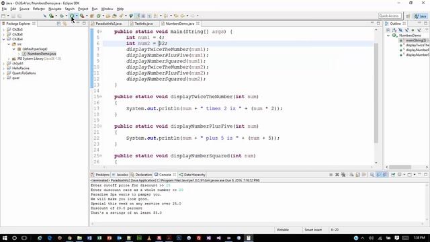This screenshot has height=242, width=430.
Task: Open the Navigate menu
Action: tap(55, 9)
